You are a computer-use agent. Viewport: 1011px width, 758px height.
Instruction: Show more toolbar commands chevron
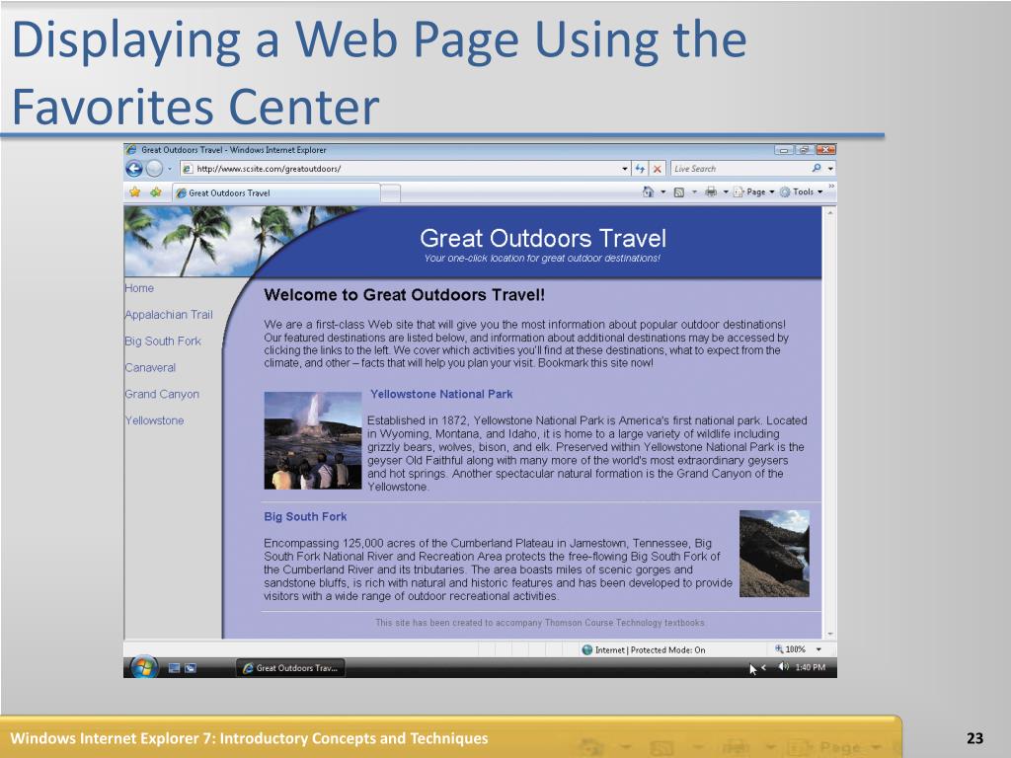pos(831,187)
